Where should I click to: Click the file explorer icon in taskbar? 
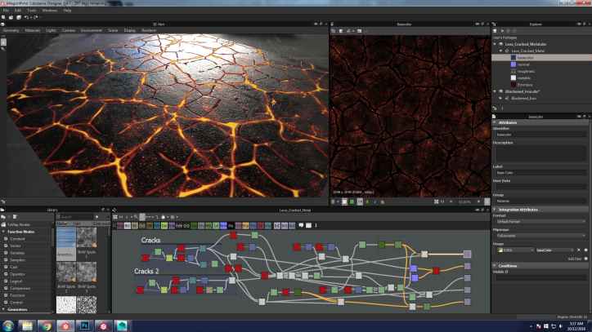tap(28, 325)
